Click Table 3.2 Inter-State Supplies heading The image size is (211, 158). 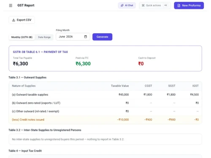(x=45, y=130)
